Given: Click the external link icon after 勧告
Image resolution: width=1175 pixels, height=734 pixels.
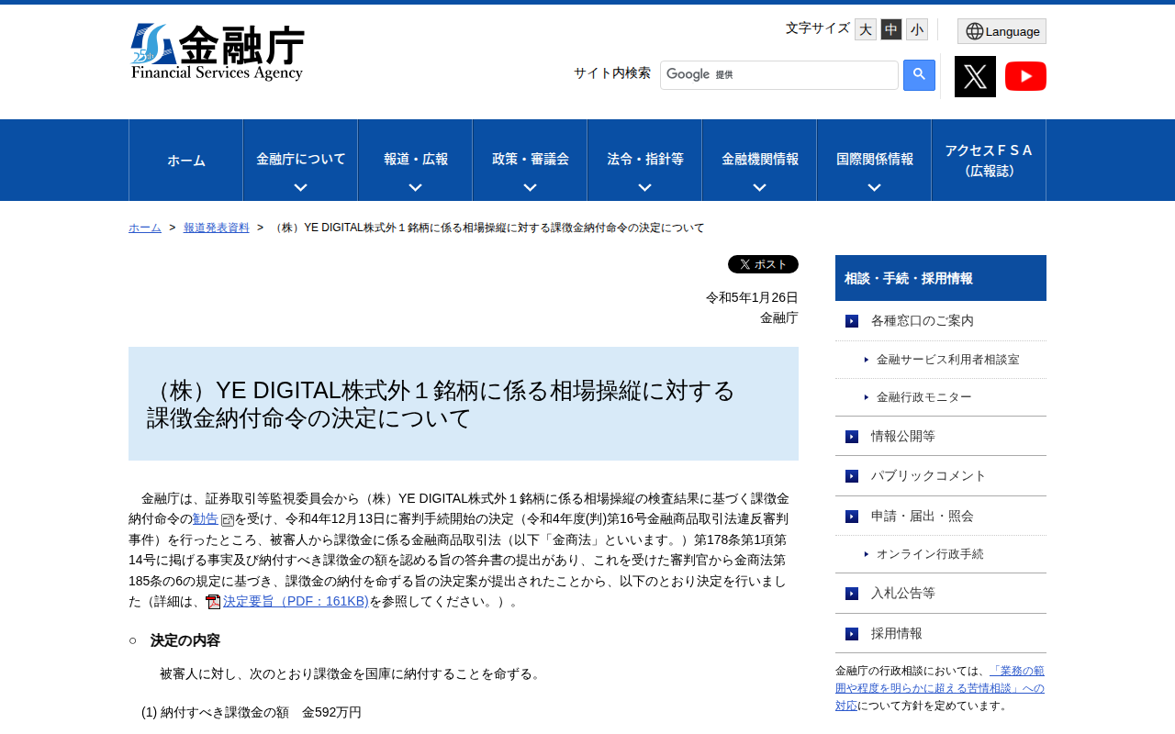Looking at the screenshot, I should pyautogui.click(x=228, y=520).
